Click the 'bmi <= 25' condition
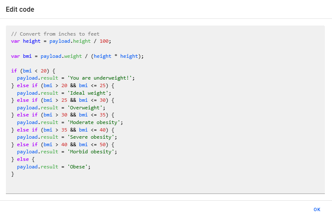332x217 pixels. pos(92,85)
